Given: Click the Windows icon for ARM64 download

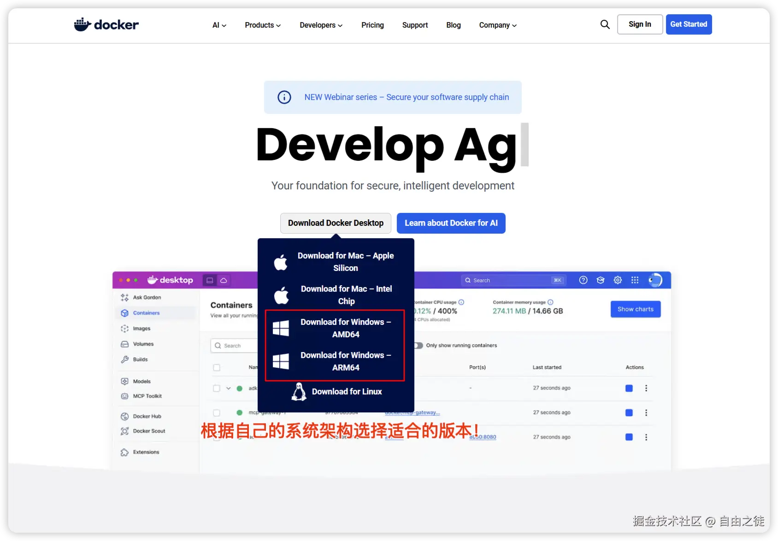Looking at the screenshot, I should [x=281, y=361].
